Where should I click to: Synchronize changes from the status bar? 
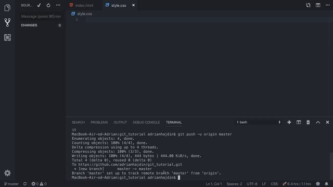tap(25, 184)
